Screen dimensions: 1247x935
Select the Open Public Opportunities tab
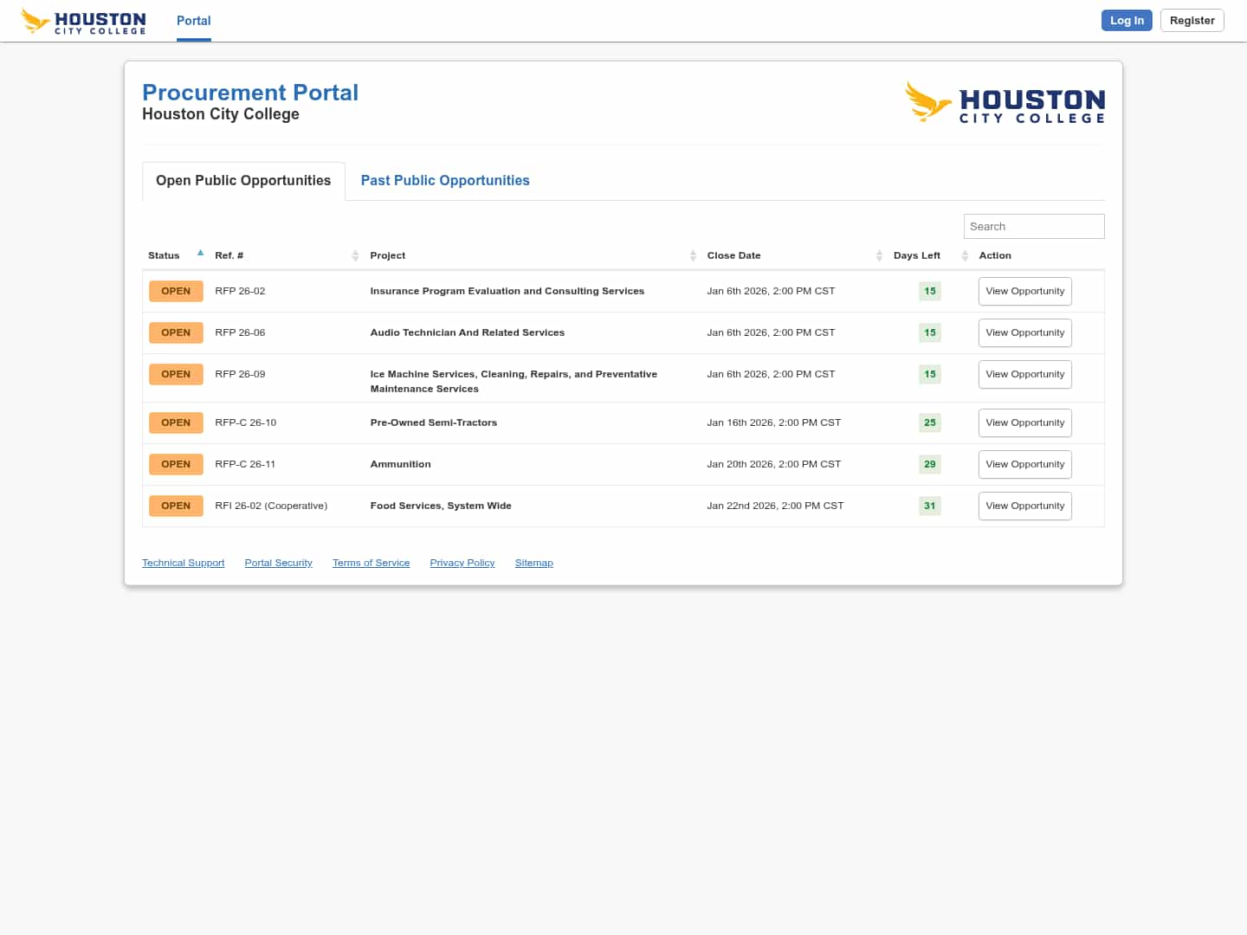[243, 180]
